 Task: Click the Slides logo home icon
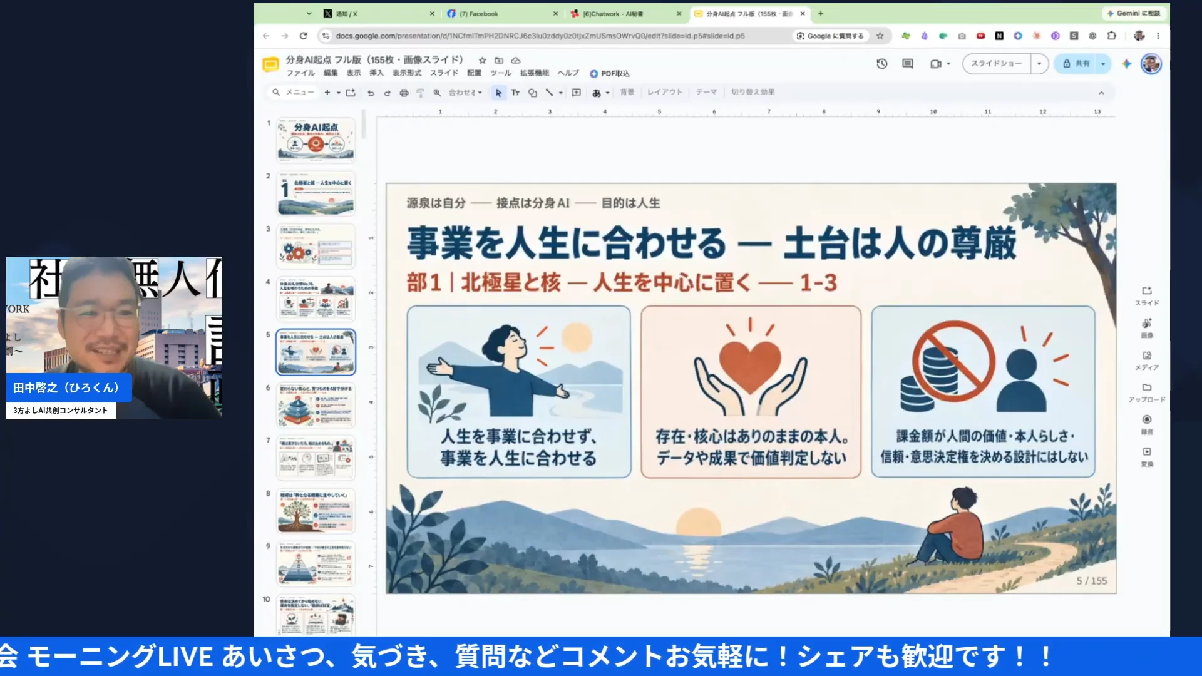pos(270,64)
